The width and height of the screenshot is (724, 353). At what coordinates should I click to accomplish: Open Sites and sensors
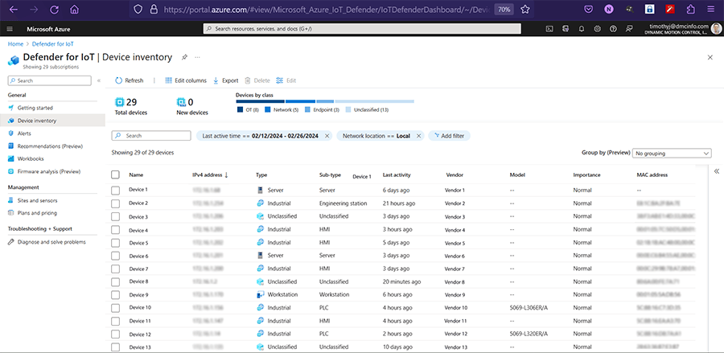point(39,201)
